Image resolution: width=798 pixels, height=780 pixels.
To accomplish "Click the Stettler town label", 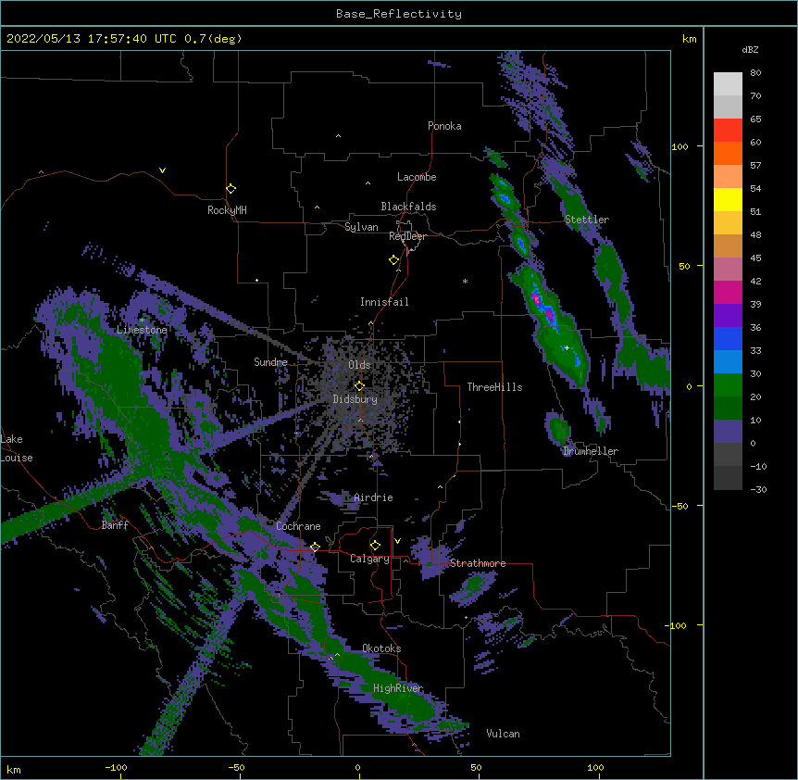I will point(587,220).
